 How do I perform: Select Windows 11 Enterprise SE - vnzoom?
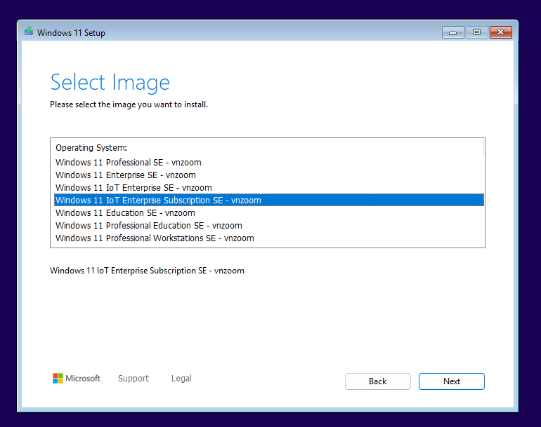point(269,175)
